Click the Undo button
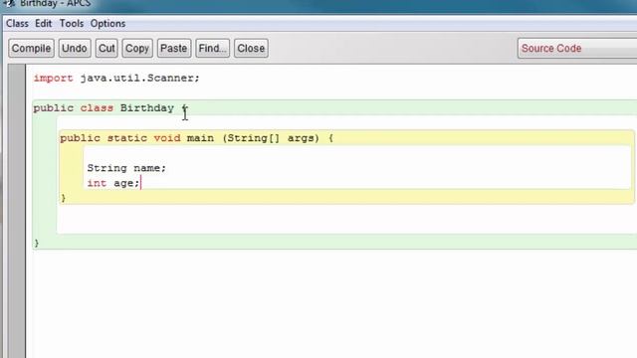Image resolution: width=637 pixels, height=358 pixels. (x=75, y=49)
